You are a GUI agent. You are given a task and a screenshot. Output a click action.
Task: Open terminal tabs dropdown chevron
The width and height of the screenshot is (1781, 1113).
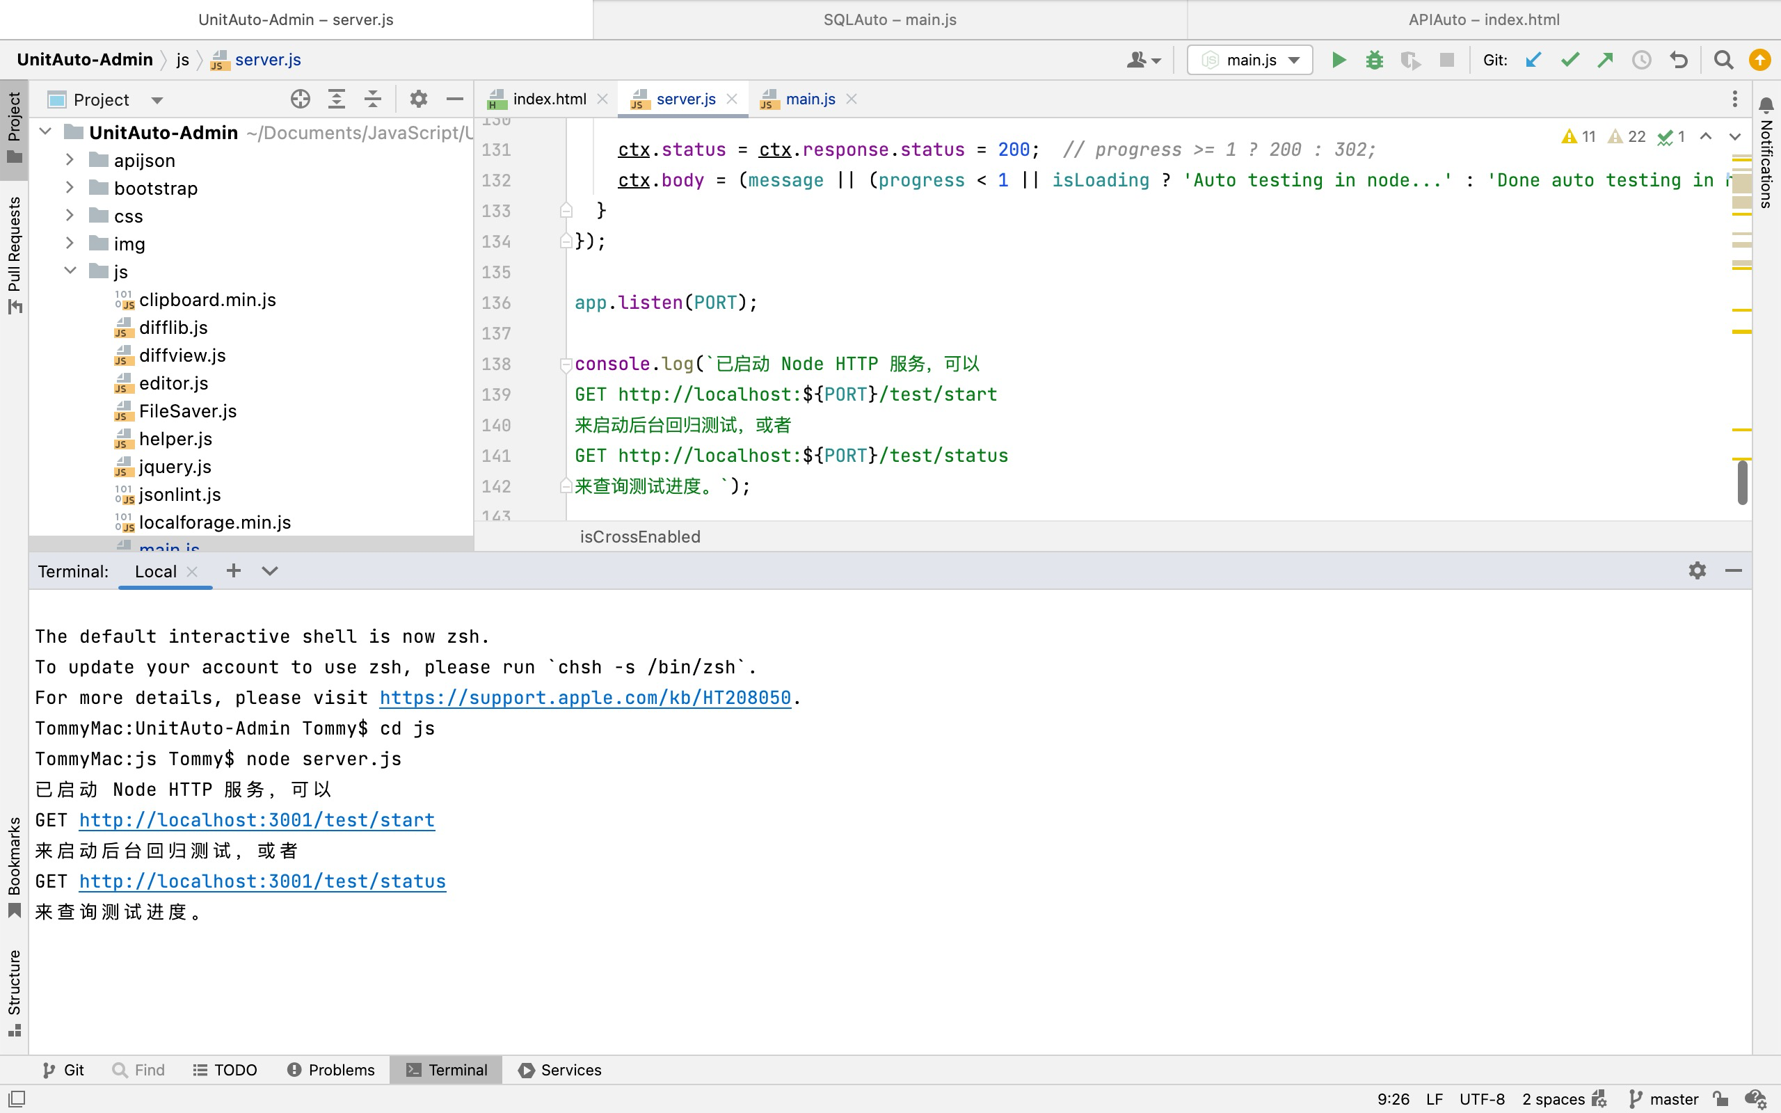[x=270, y=570]
